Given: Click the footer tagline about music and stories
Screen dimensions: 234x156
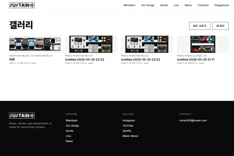Looking at the screenshot, I should coord(30,125).
